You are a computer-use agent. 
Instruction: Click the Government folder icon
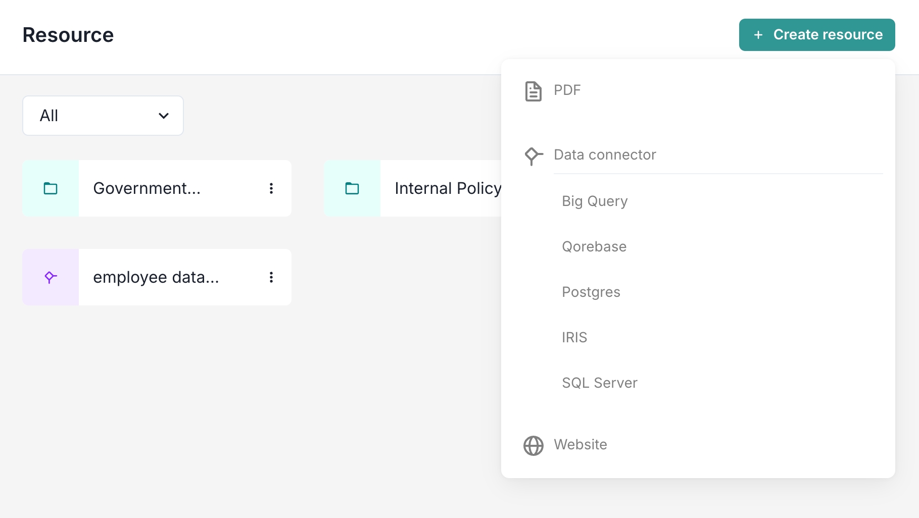[51, 188]
